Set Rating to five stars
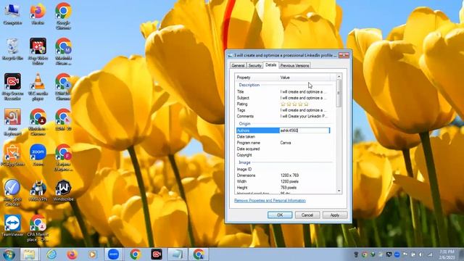This screenshot has width=464, height=261. tap(306, 104)
